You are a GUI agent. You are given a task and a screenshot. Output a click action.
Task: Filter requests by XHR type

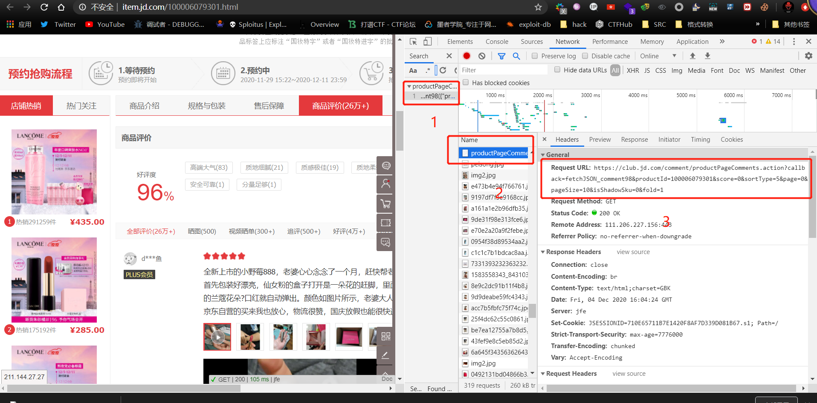click(633, 71)
